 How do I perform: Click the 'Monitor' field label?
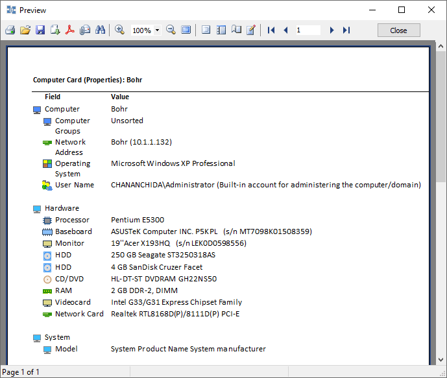[69, 243]
